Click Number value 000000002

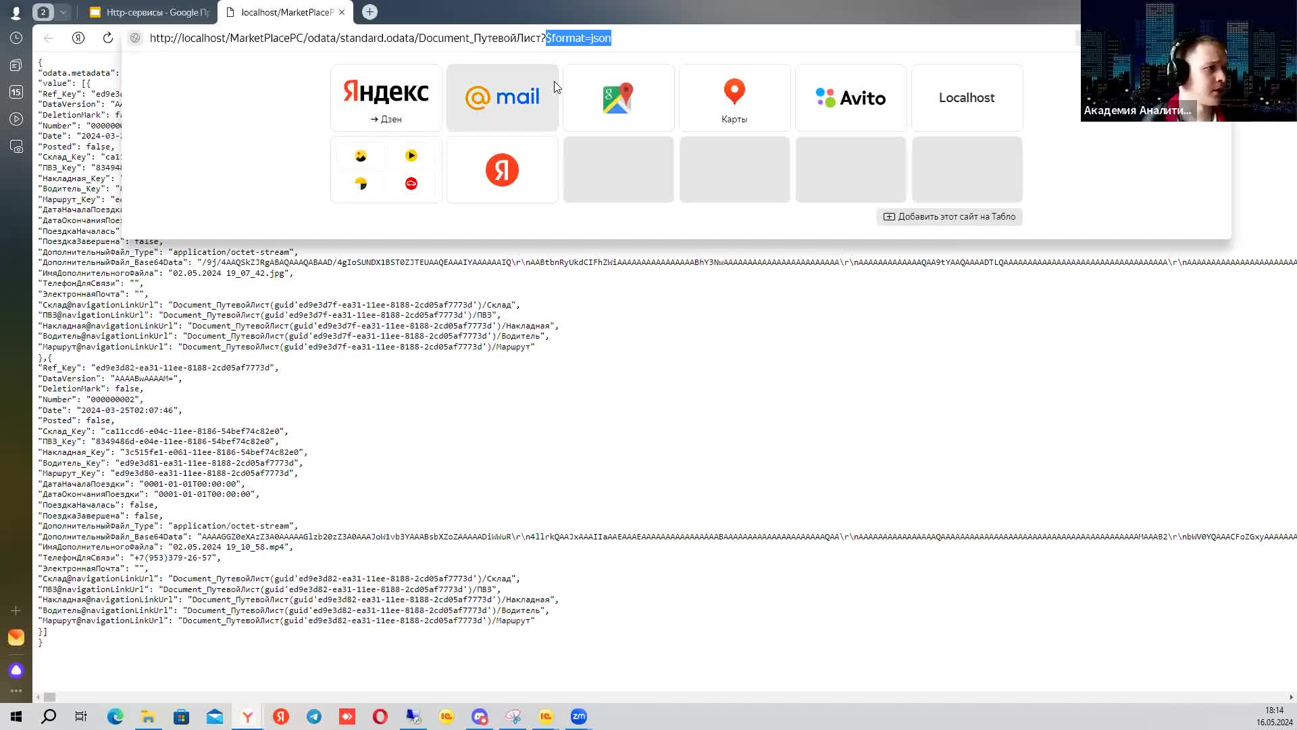(112, 399)
